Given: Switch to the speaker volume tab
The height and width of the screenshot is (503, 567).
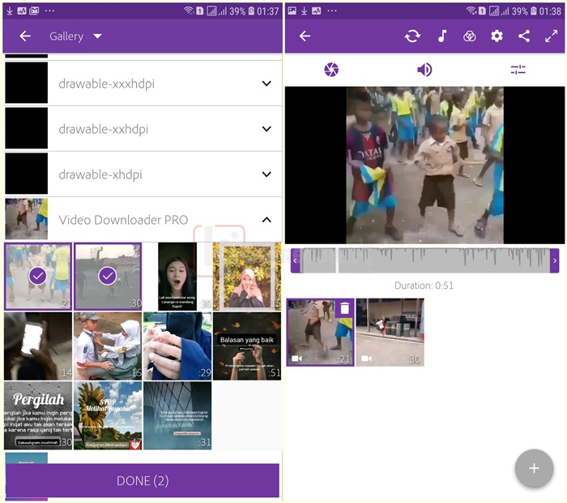Looking at the screenshot, I should coord(424,70).
